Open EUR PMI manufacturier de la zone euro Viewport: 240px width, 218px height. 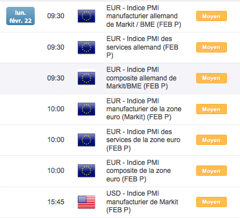pyautogui.click(x=144, y=109)
